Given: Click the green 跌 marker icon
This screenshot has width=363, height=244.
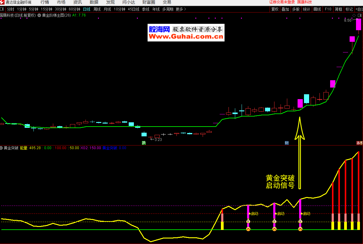Looking at the screenshot, I should pos(144,143).
